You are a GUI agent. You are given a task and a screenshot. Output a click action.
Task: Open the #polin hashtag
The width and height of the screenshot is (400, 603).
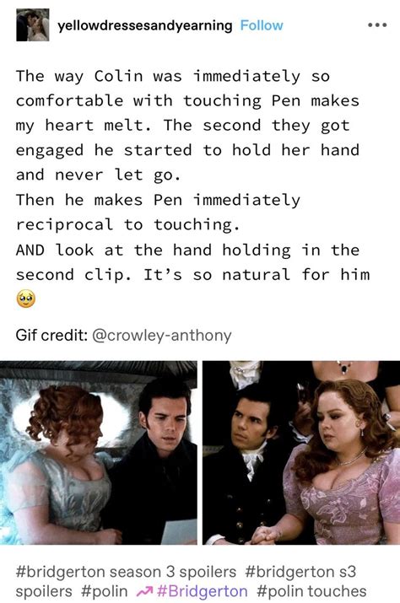(x=104, y=591)
